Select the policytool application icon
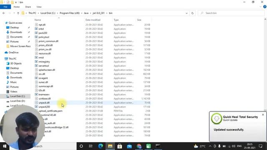 pos(36,37)
